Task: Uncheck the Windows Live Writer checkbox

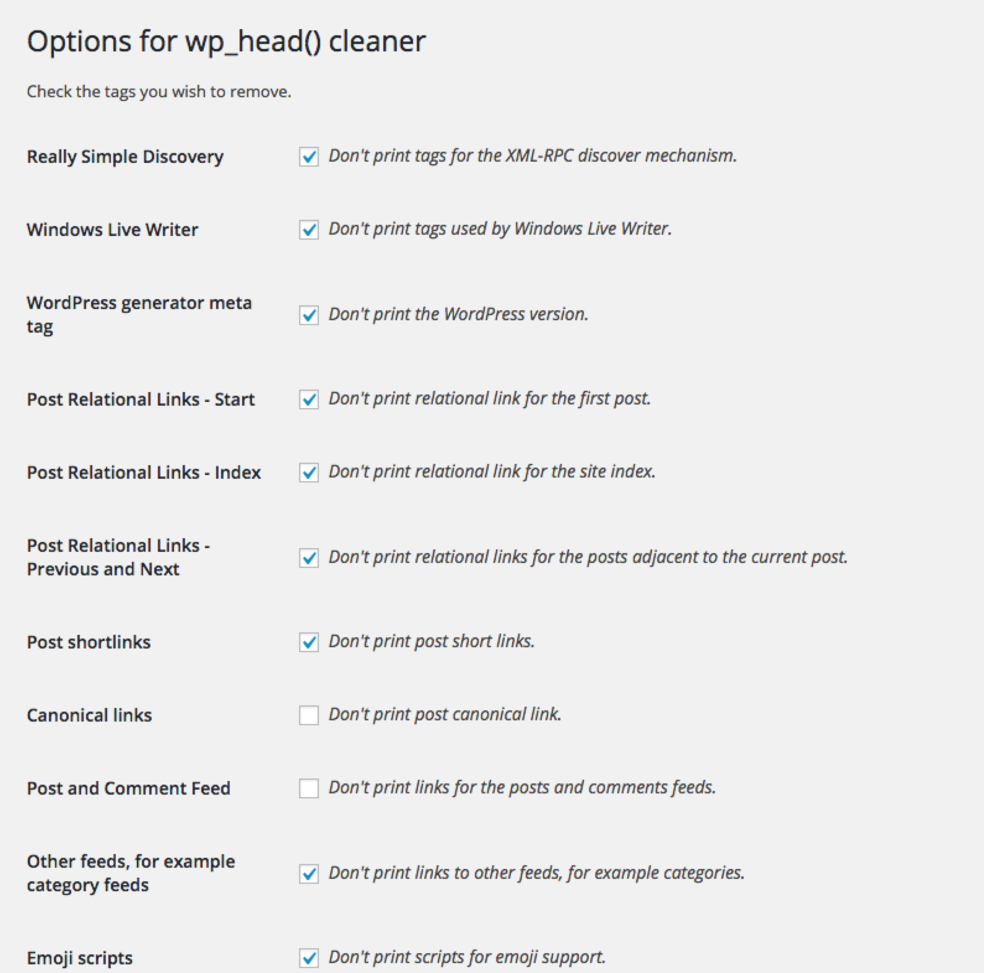Action: [x=309, y=230]
